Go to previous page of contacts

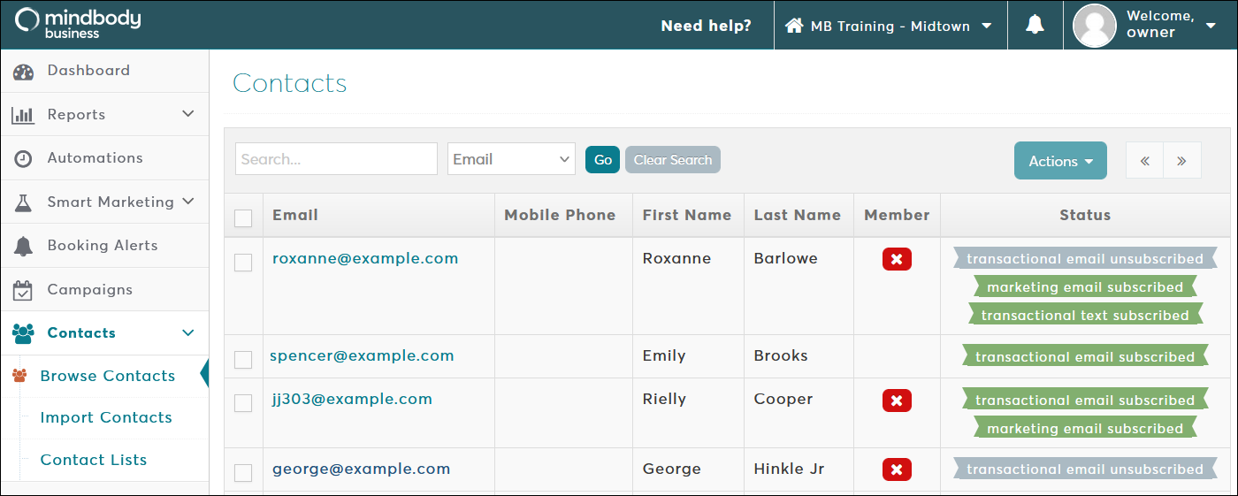(1145, 161)
